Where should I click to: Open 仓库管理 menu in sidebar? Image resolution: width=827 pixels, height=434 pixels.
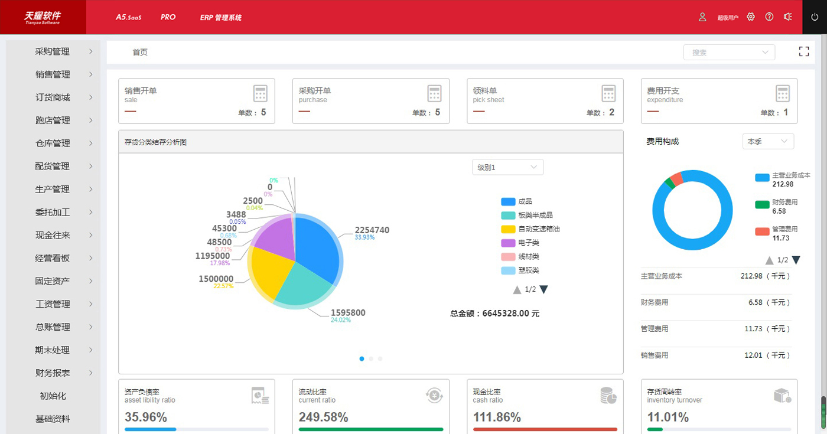click(53, 143)
